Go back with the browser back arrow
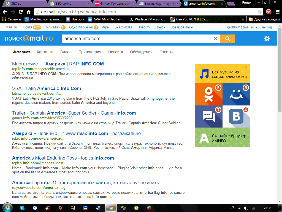The image size is (282, 212). (x=5, y=12)
